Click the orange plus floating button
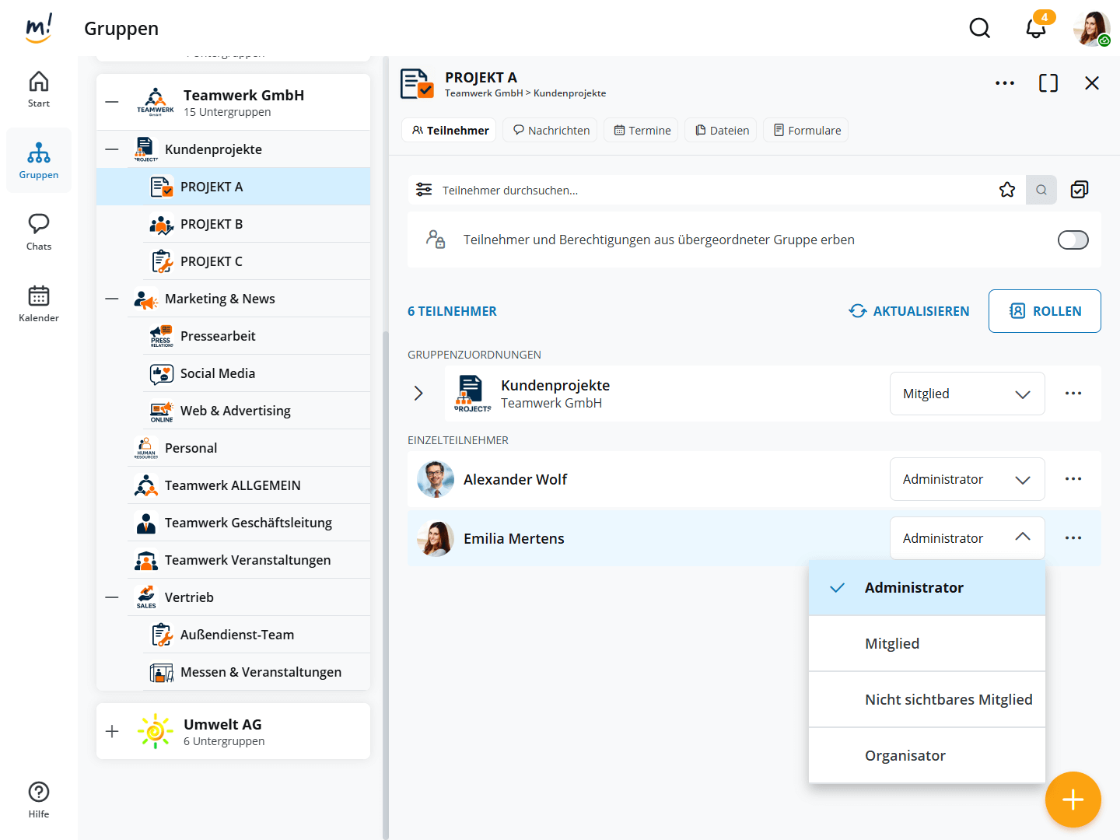This screenshot has height=840, width=1120. (1073, 800)
